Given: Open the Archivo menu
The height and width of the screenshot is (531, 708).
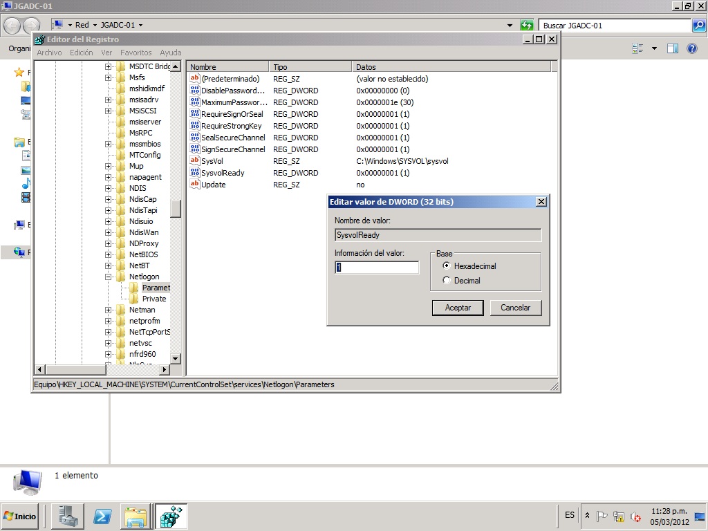Looking at the screenshot, I should (49, 53).
